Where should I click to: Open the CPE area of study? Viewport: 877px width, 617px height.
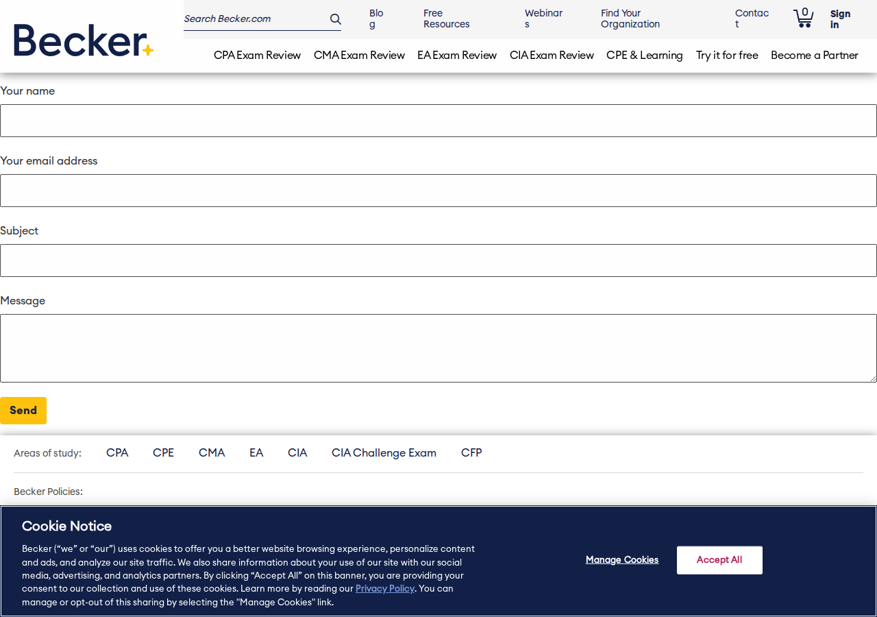tap(163, 453)
